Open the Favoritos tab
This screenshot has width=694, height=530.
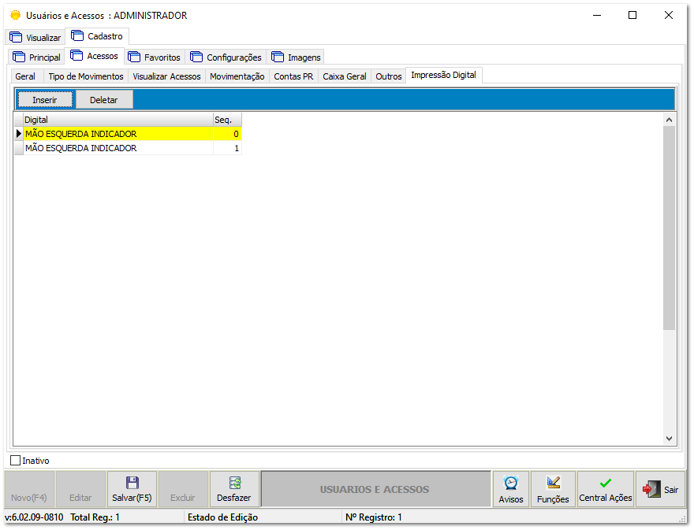point(155,57)
